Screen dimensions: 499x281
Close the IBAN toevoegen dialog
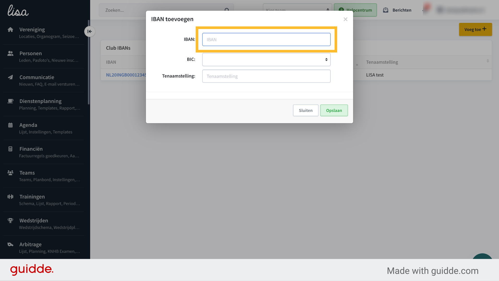346,19
